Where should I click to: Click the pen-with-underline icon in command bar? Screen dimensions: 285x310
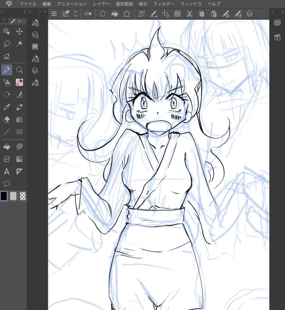coord(154,14)
